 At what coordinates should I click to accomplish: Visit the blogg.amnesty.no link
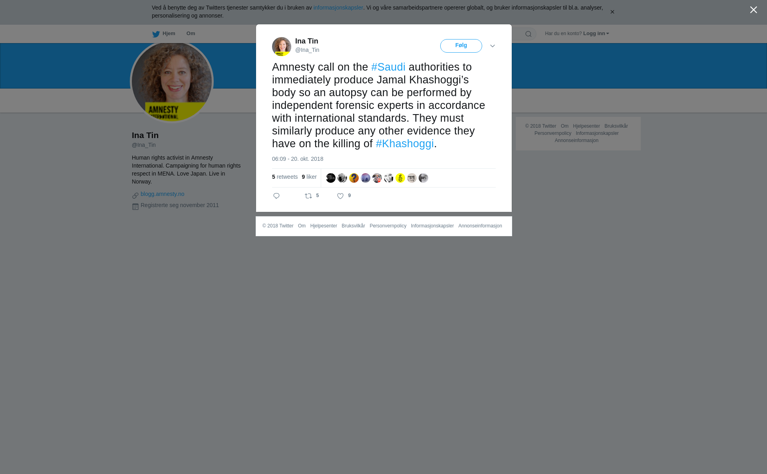[x=162, y=194]
